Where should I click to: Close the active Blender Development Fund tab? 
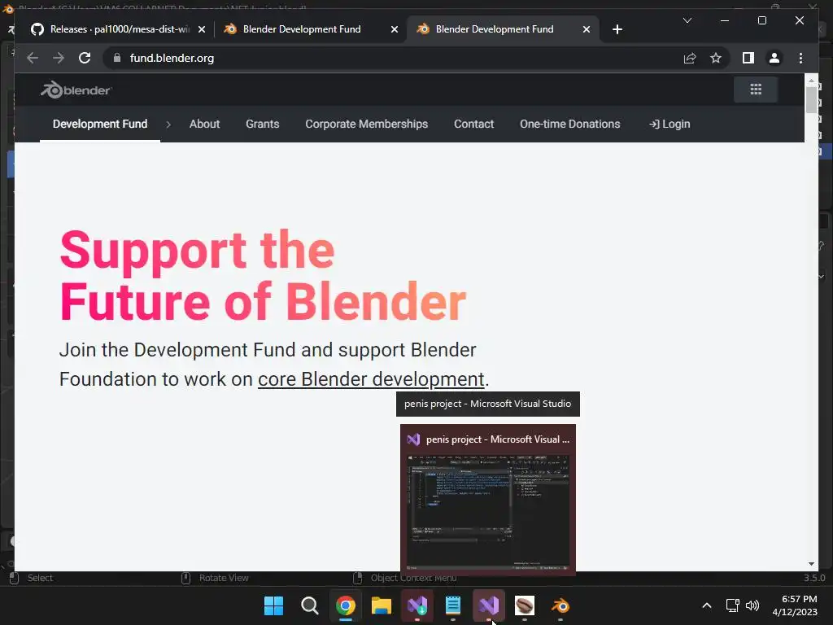pos(586,29)
